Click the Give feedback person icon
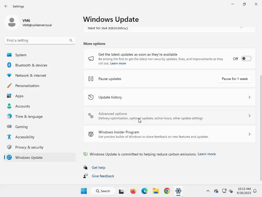 click(85, 176)
